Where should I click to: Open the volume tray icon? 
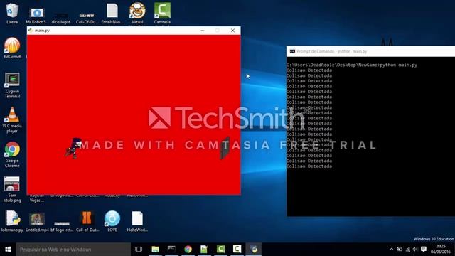click(x=415, y=250)
